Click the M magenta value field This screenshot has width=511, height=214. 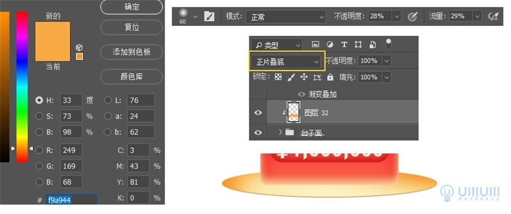pyautogui.click(x=138, y=166)
